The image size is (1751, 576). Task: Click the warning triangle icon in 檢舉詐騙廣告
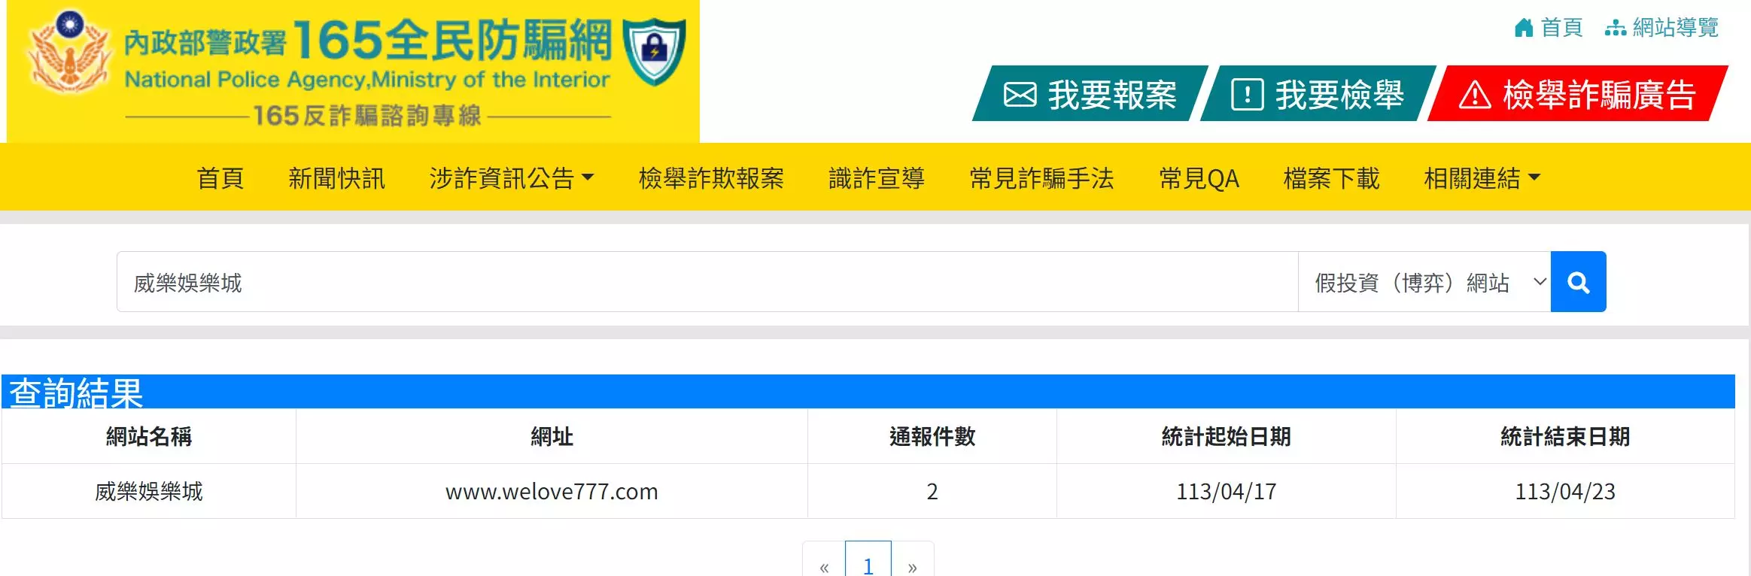click(x=1475, y=95)
